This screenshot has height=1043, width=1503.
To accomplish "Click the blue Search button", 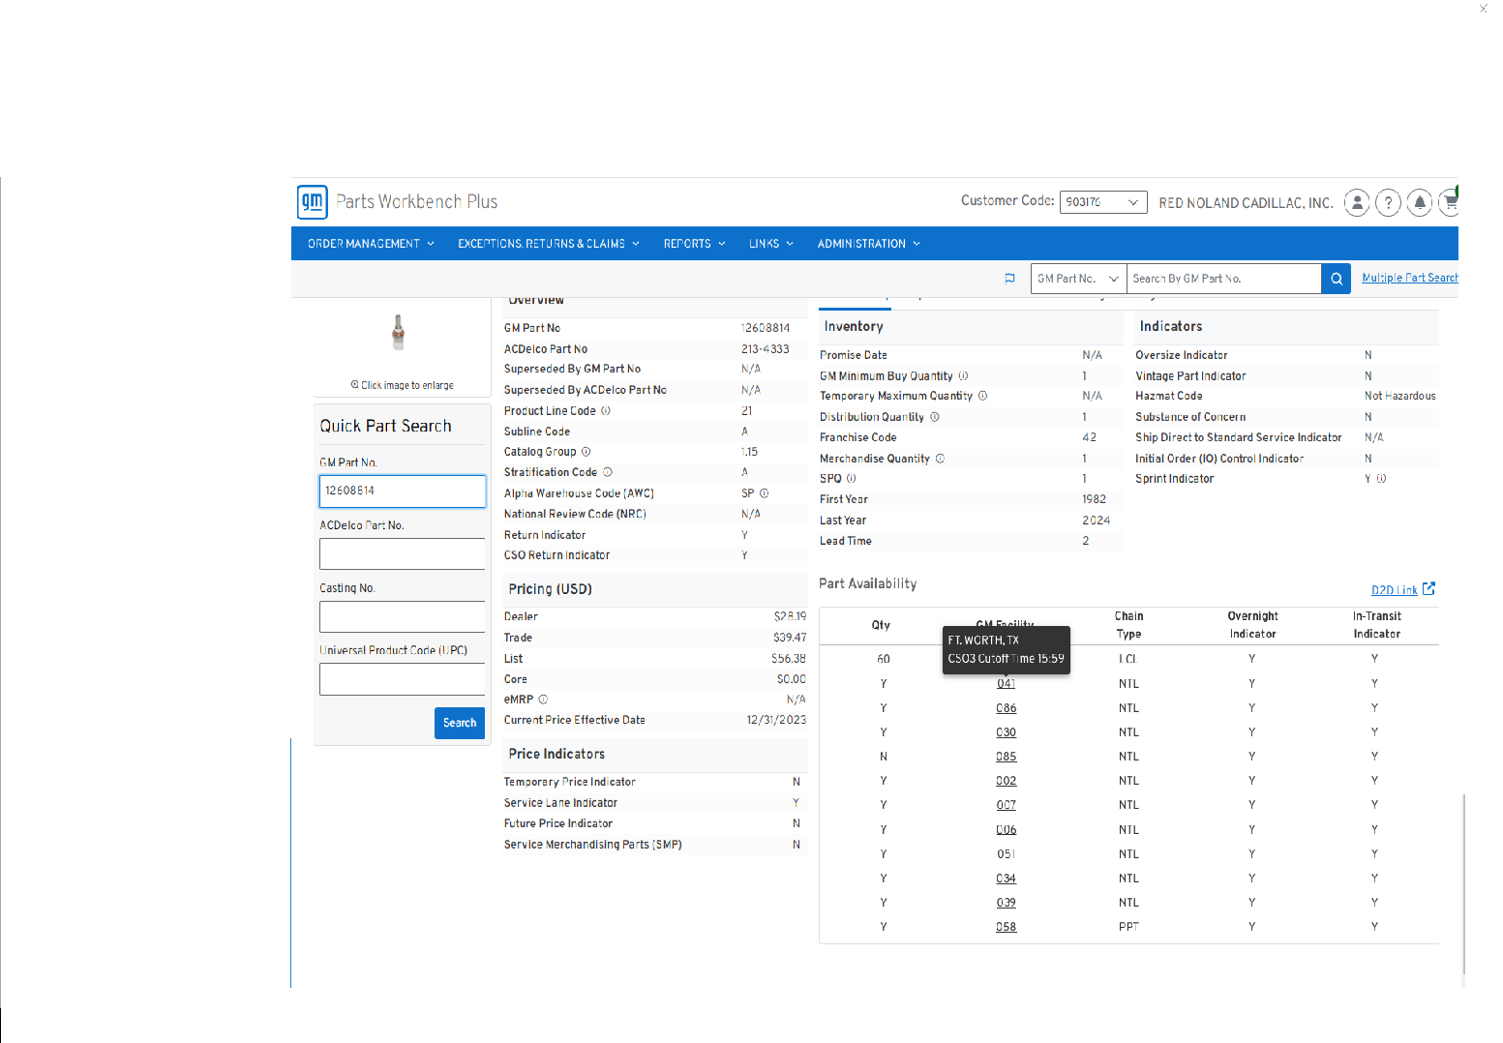I will [460, 723].
